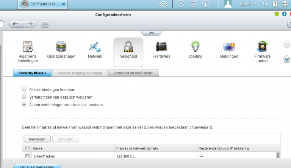Switch to Netwerk Toegang Beveiliging tab

[80, 73]
